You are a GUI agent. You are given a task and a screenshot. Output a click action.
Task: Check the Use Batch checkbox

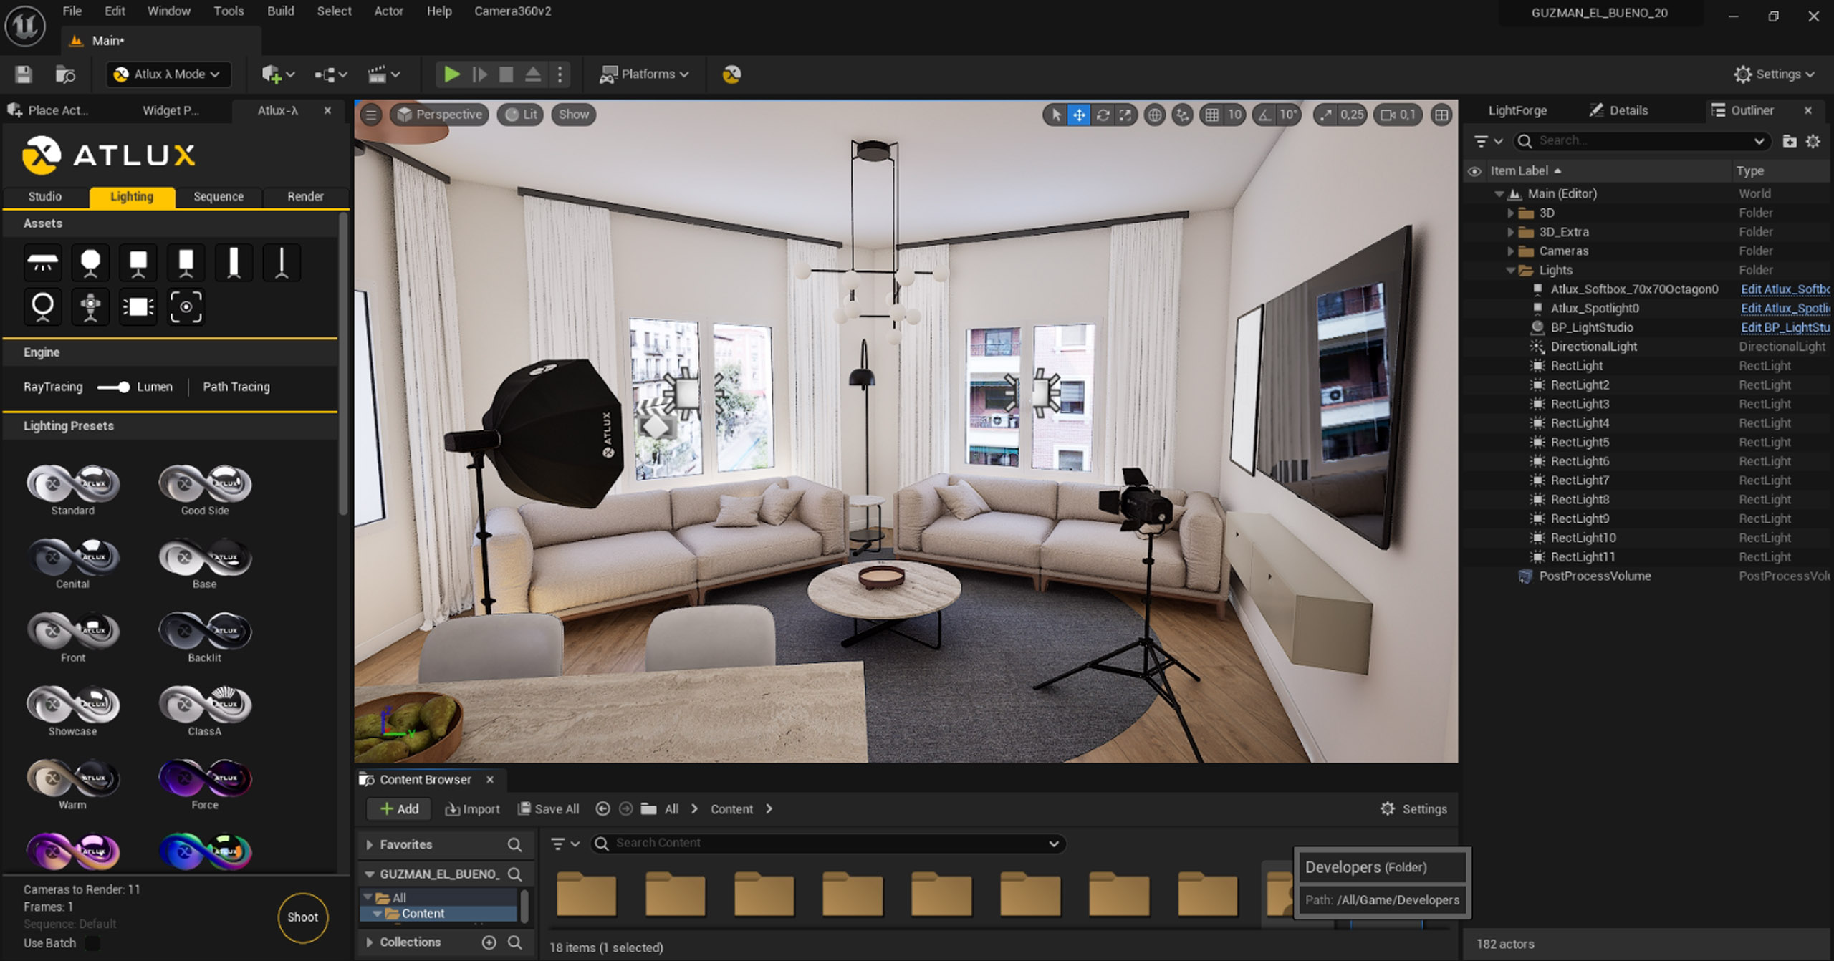[x=92, y=943]
